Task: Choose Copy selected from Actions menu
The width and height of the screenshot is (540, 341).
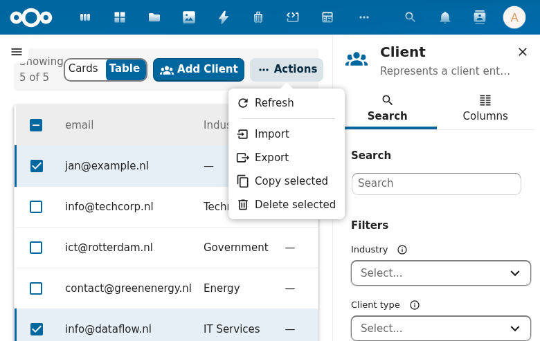Action: click(287, 181)
